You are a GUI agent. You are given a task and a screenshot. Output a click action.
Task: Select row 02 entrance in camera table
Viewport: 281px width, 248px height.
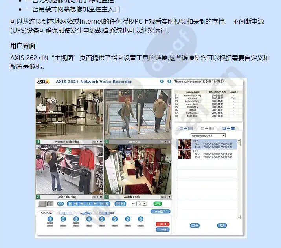pyautogui.click(x=208, y=98)
